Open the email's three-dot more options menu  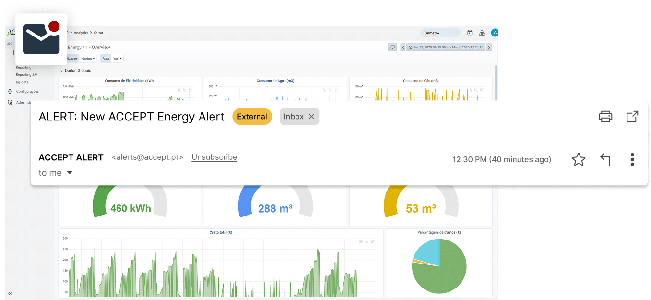point(632,159)
